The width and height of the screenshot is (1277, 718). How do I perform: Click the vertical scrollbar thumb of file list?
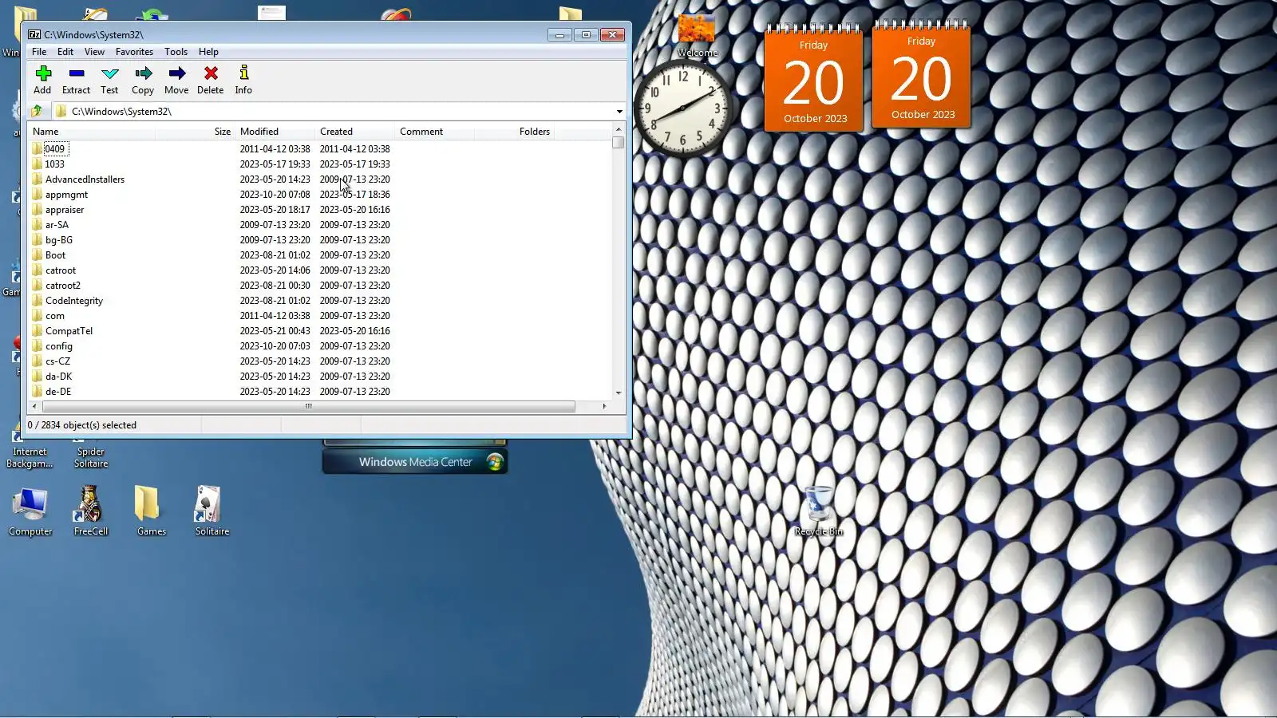[619, 143]
